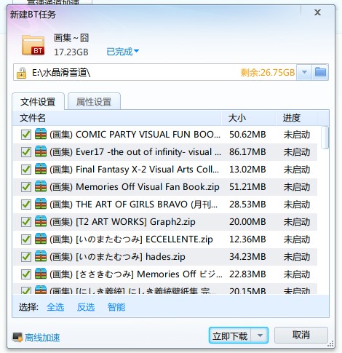Click the 17.23GB total size text
Image resolution: width=342 pixels, height=353 pixels.
71,52
